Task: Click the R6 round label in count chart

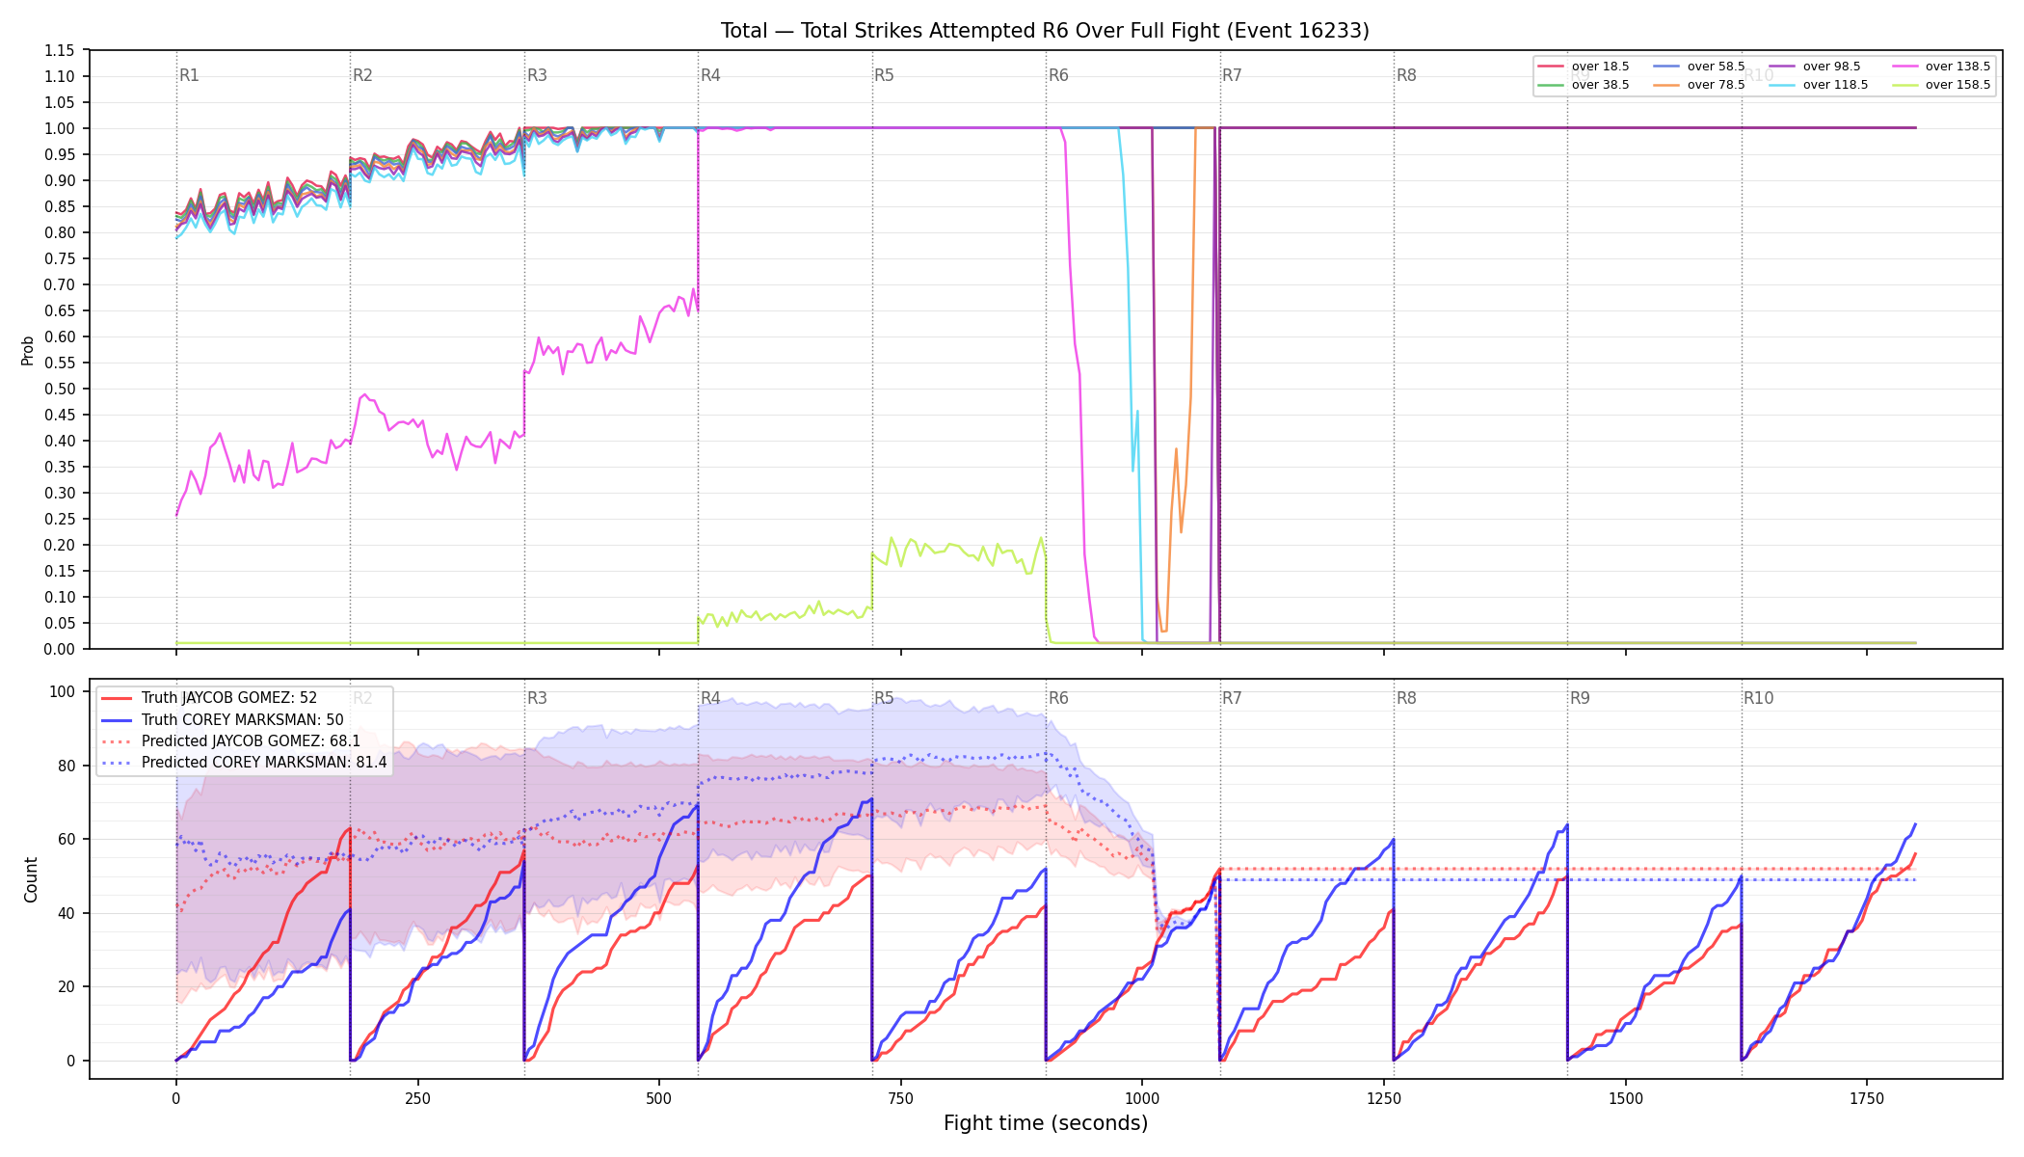Action: point(1058,698)
